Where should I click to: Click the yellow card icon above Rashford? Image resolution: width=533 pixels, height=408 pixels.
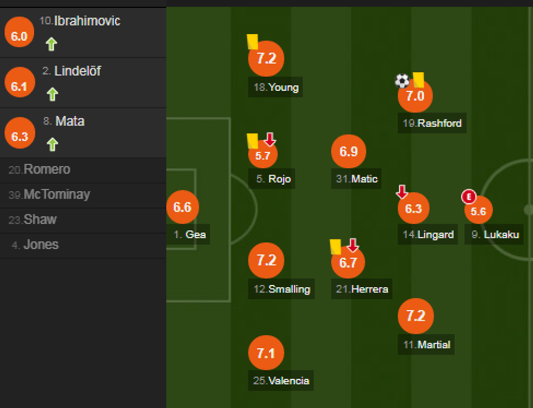(418, 79)
